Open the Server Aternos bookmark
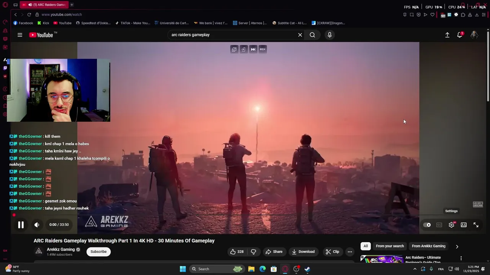 coord(250,23)
